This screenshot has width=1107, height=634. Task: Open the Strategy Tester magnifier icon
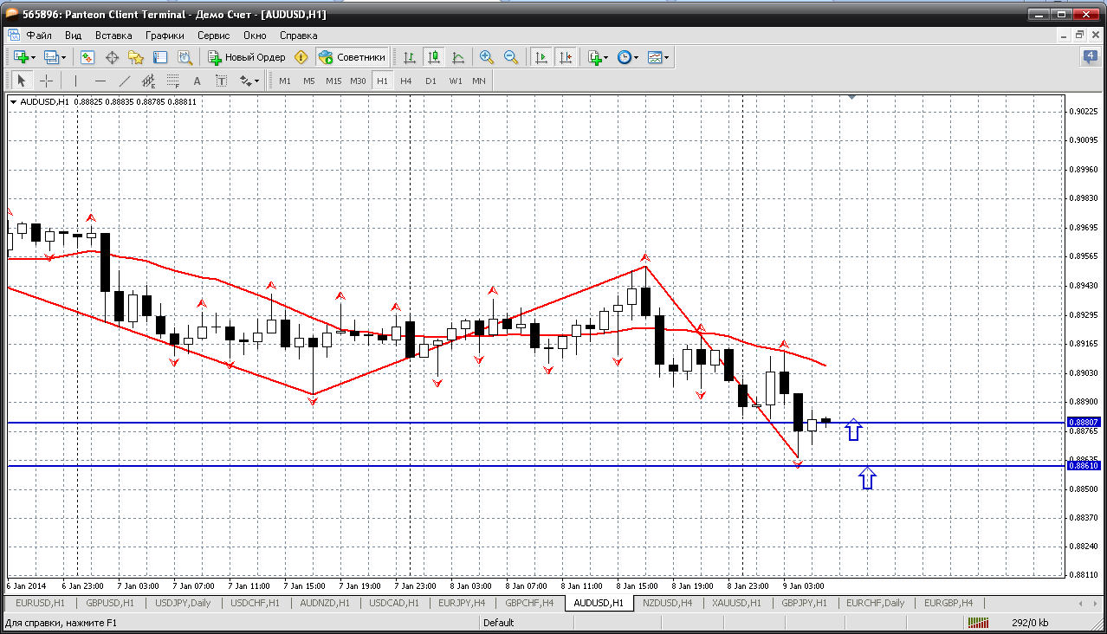click(184, 57)
